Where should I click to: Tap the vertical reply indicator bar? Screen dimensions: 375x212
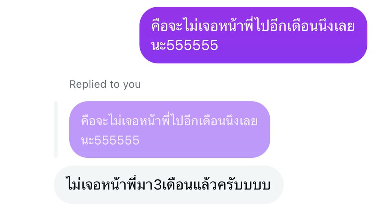coord(56,130)
